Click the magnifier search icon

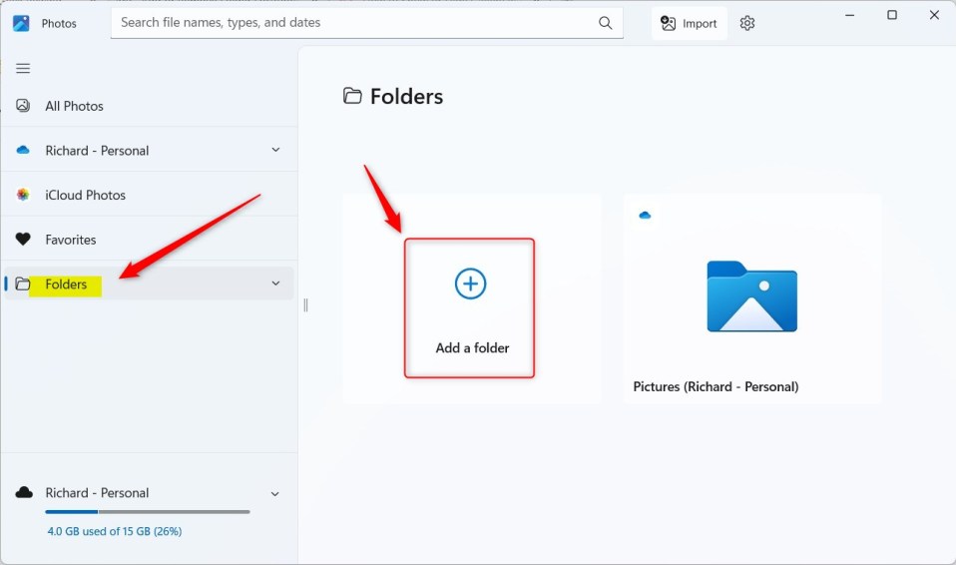[606, 23]
